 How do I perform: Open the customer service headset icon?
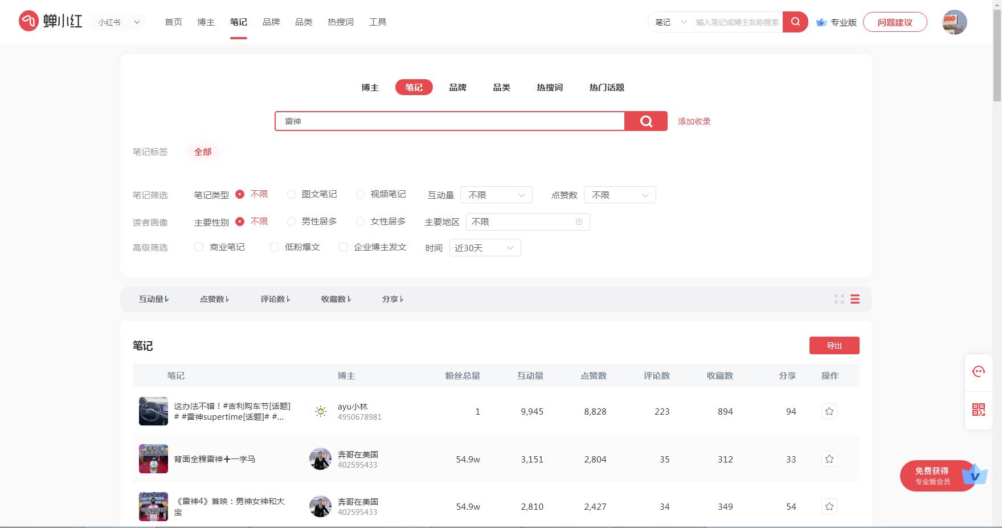pyautogui.click(x=979, y=372)
